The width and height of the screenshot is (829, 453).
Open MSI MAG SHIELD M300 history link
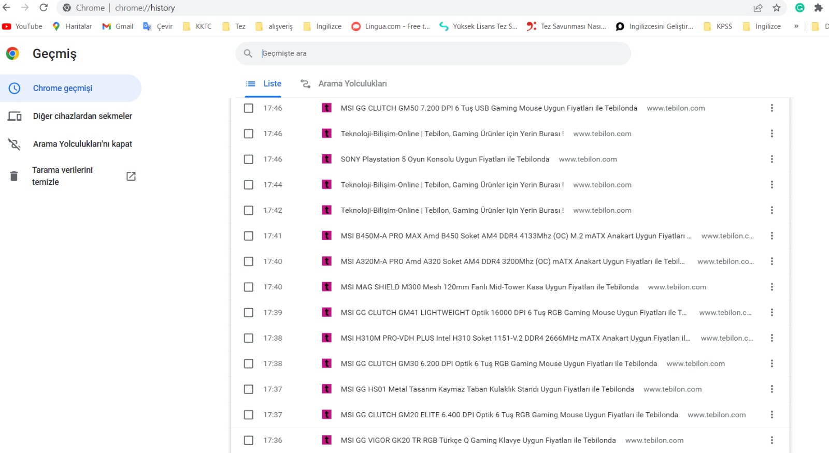[x=490, y=287]
